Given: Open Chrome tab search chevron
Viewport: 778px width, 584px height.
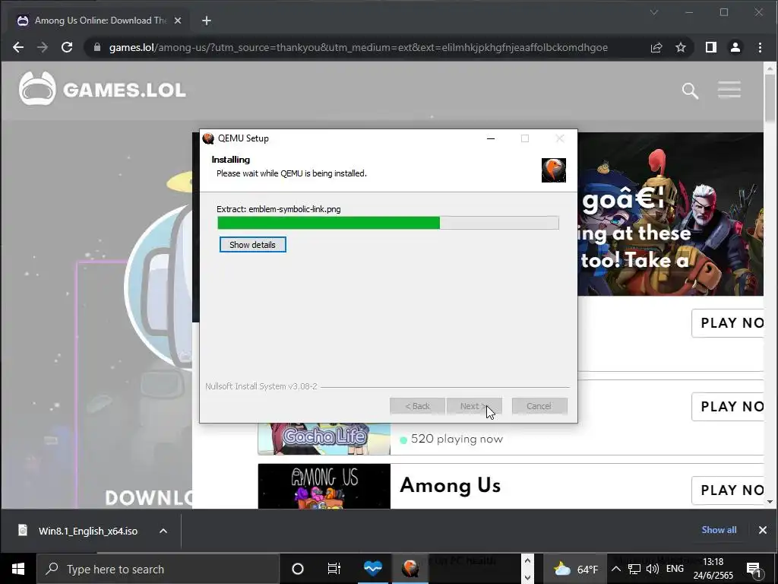Looking at the screenshot, I should pyautogui.click(x=654, y=12).
